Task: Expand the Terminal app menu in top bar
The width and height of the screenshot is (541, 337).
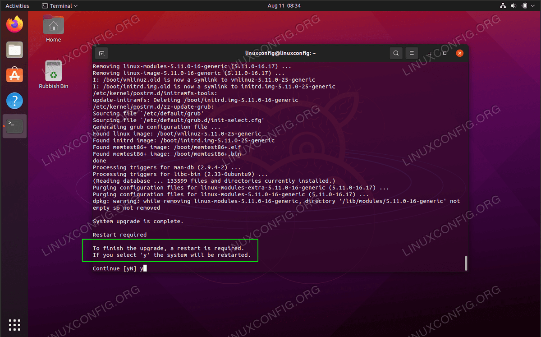Action: (60, 6)
